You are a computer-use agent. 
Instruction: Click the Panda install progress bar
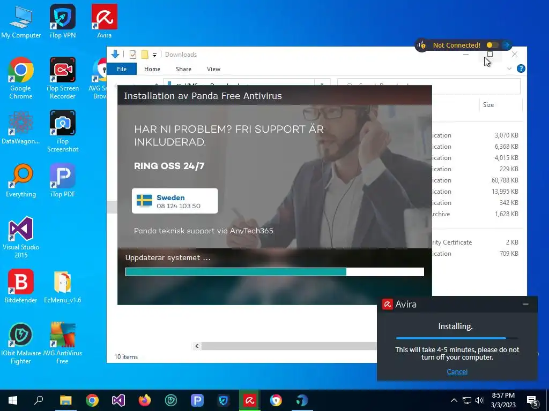[x=274, y=272]
